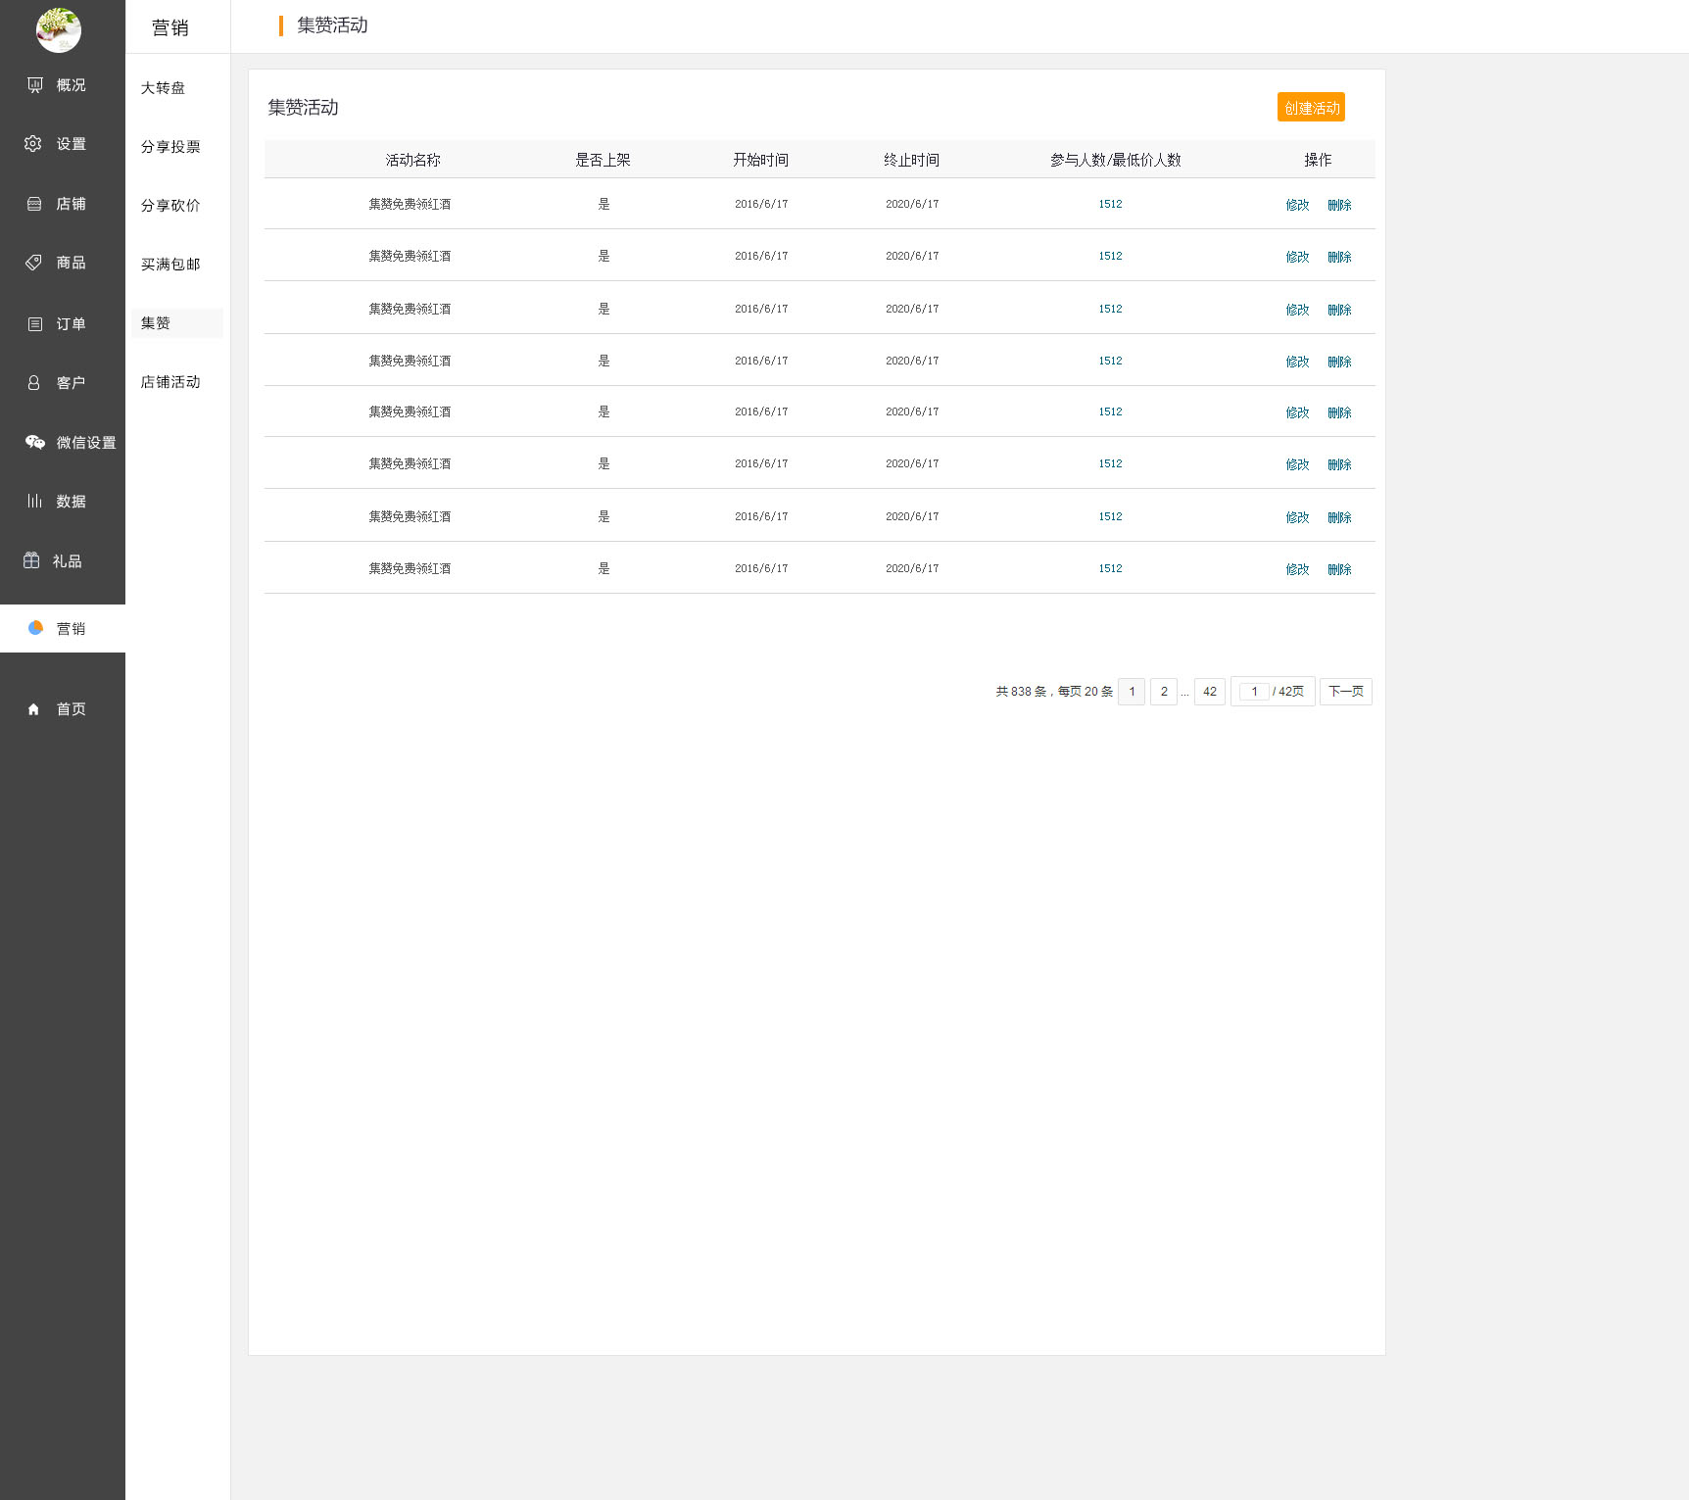Select the 店铺 store icon in sidebar
The height and width of the screenshot is (1500, 1689).
pos(34,204)
